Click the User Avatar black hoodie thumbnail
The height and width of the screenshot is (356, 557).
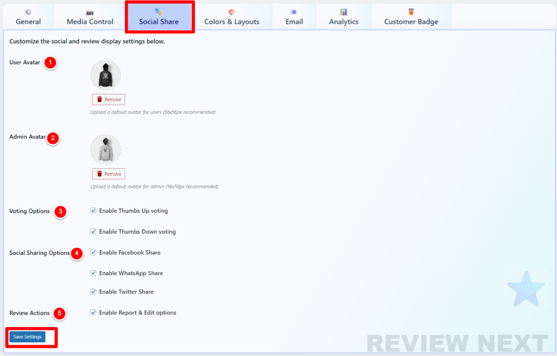point(106,75)
